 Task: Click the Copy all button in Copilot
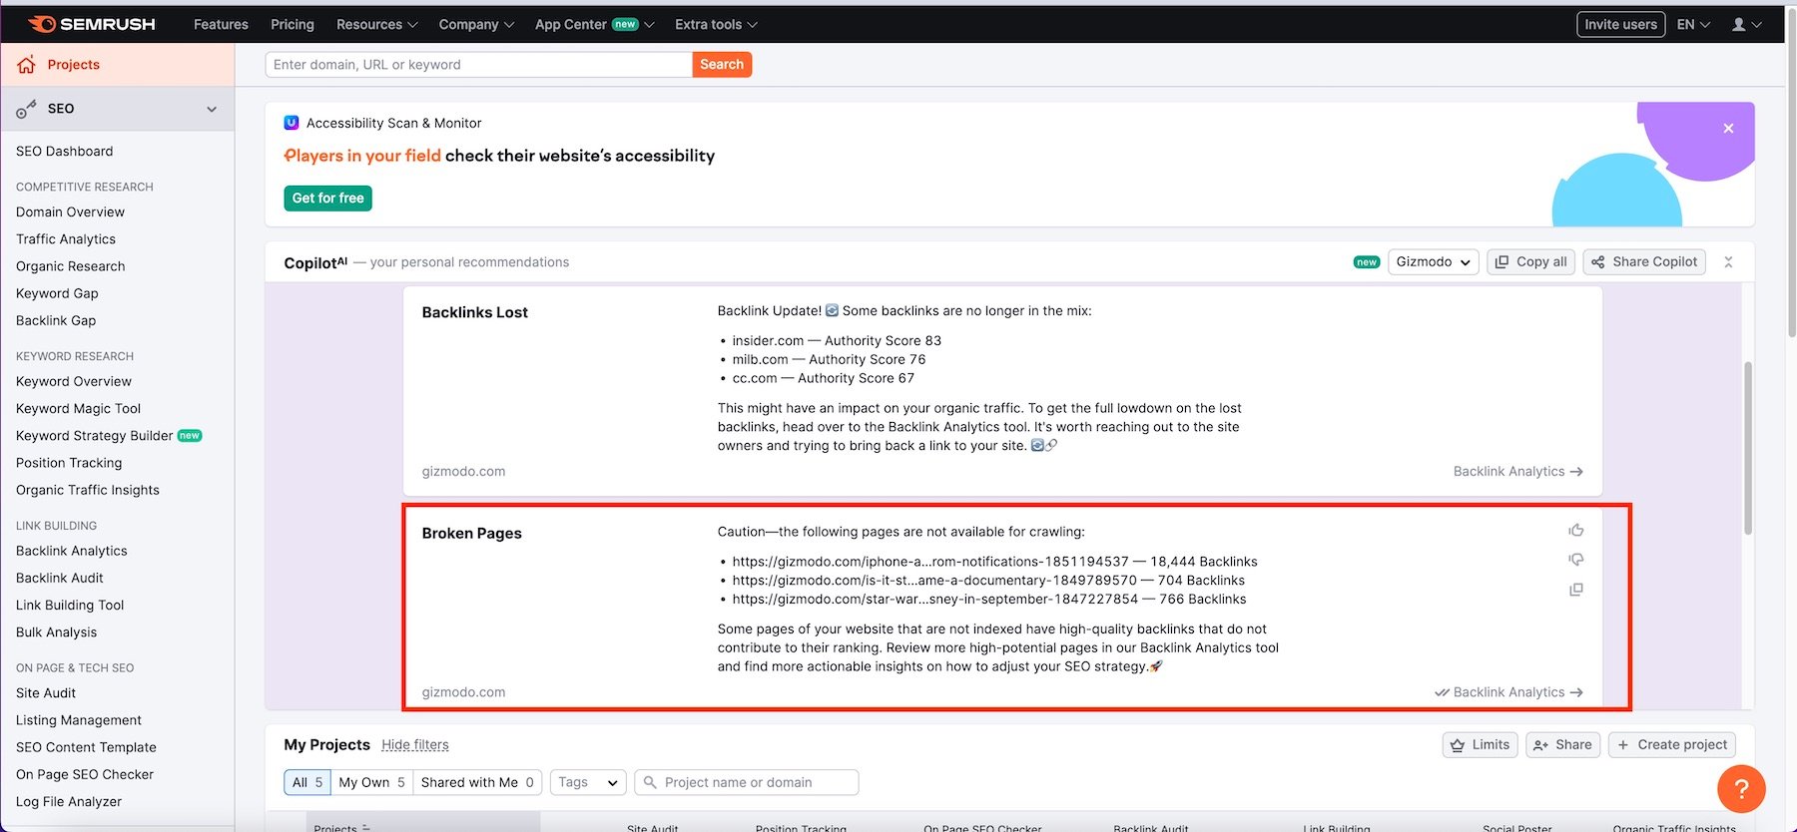[x=1530, y=262]
